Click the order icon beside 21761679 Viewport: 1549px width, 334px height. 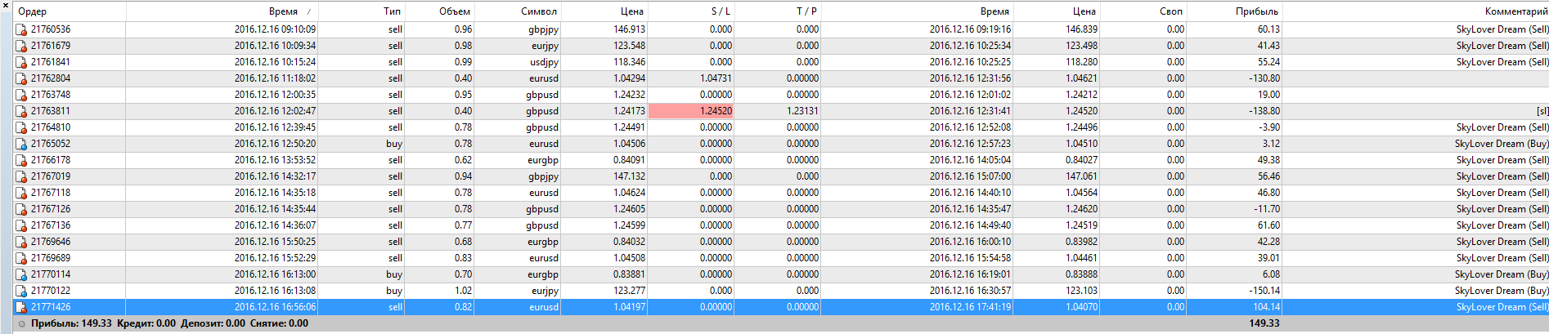point(21,46)
